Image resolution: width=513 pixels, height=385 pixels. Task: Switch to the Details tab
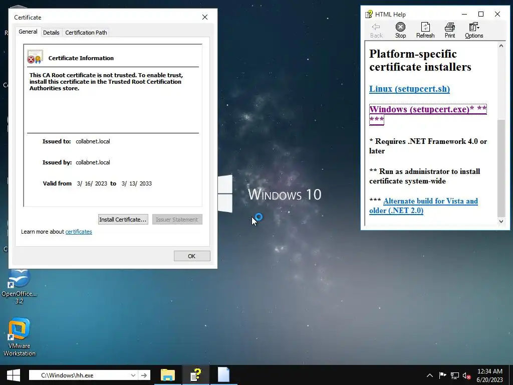51,33
